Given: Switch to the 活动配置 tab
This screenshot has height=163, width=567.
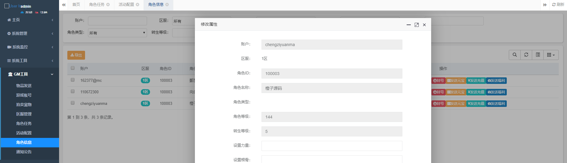Looking at the screenshot, I should coord(126,5).
